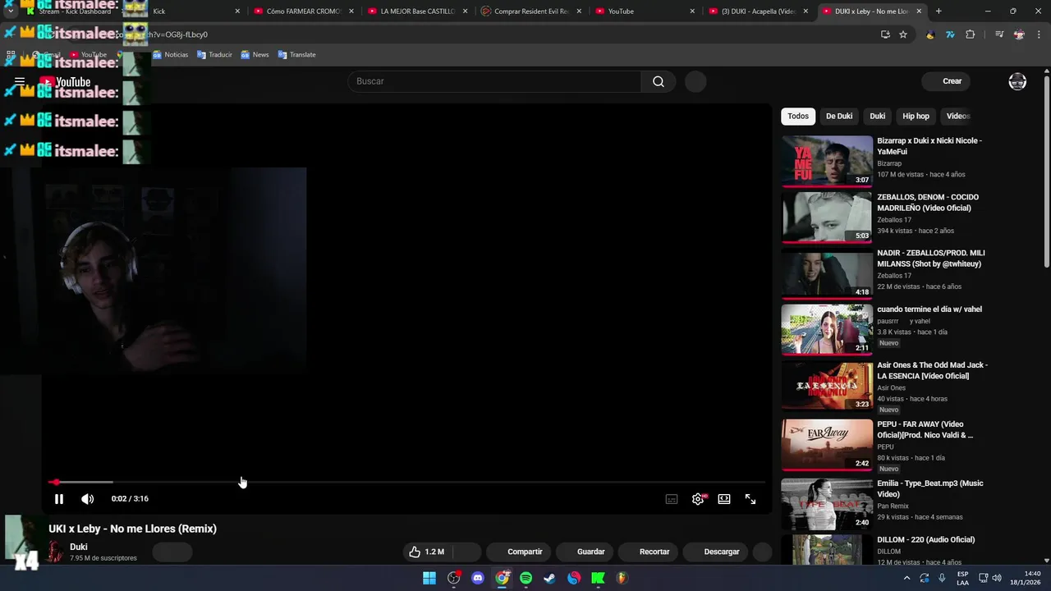Select the De Duki filter chip
The height and width of the screenshot is (591, 1051).
coord(839,116)
